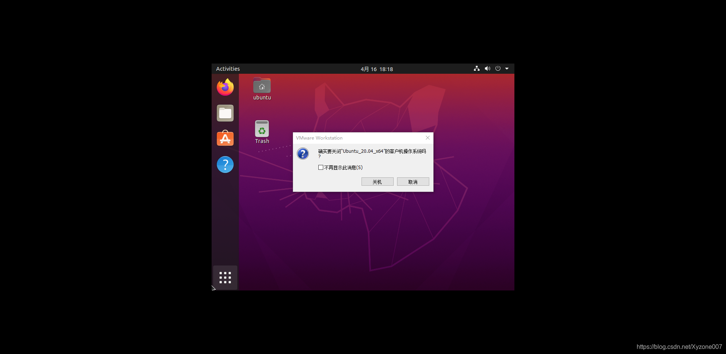Click the VMware Workstation dialog title
Image resolution: width=726 pixels, height=354 pixels.
pyautogui.click(x=319, y=138)
